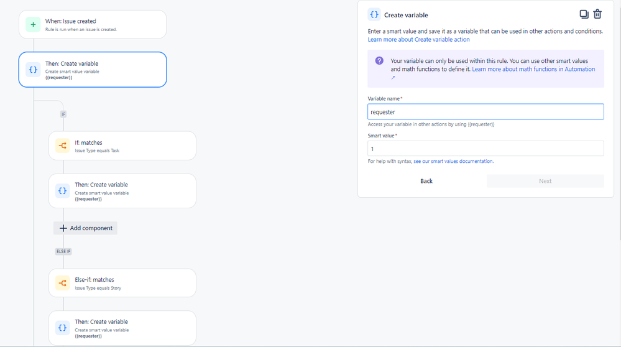Duplicate the Create variable component
621x347 pixels.
pyautogui.click(x=584, y=14)
